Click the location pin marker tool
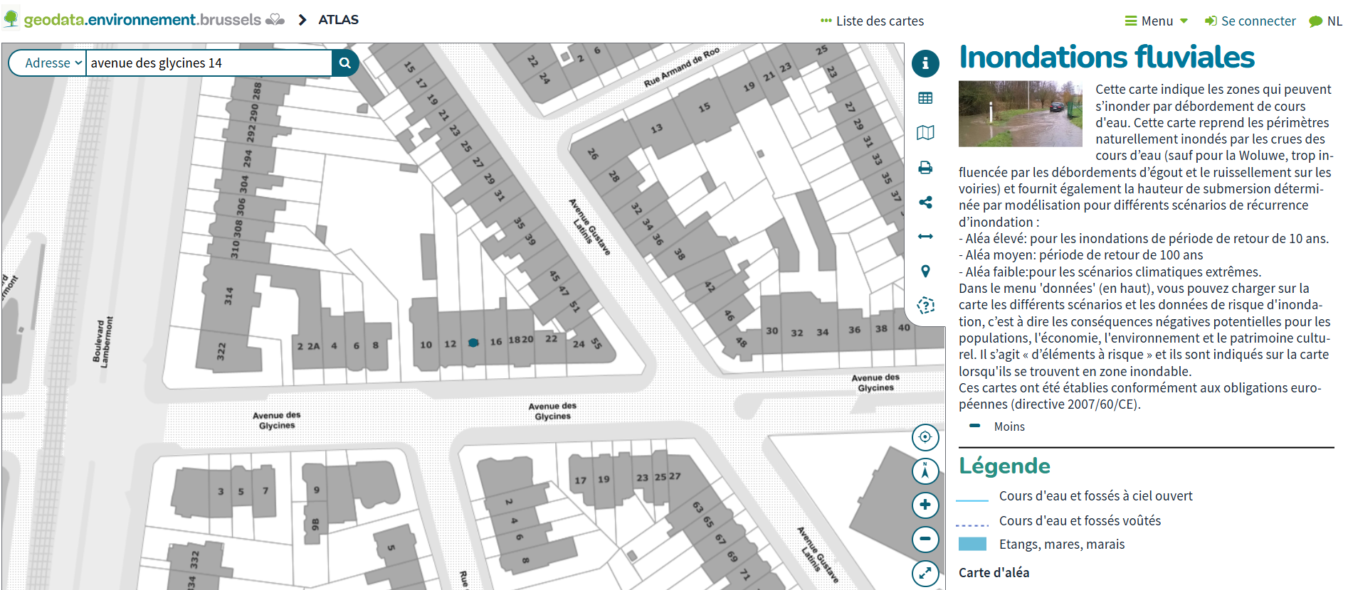This screenshot has height=590, width=1348. (925, 271)
